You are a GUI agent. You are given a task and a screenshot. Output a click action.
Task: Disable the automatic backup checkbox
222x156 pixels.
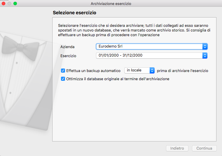pos(63,71)
